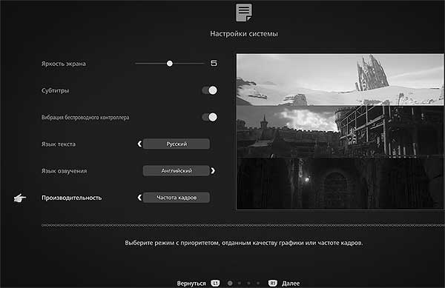This screenshot has height=288, width=445.
Task: Select the Субтитры row label
Action: tap(56, 90)
